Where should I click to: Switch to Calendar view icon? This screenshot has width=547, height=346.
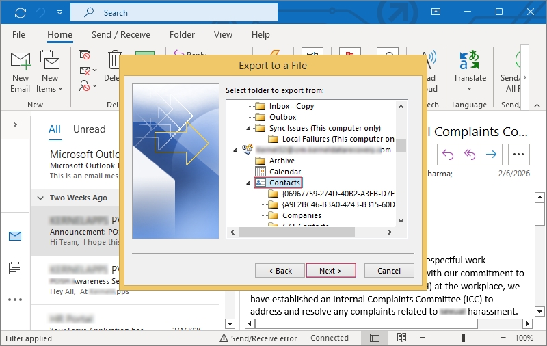15,268
